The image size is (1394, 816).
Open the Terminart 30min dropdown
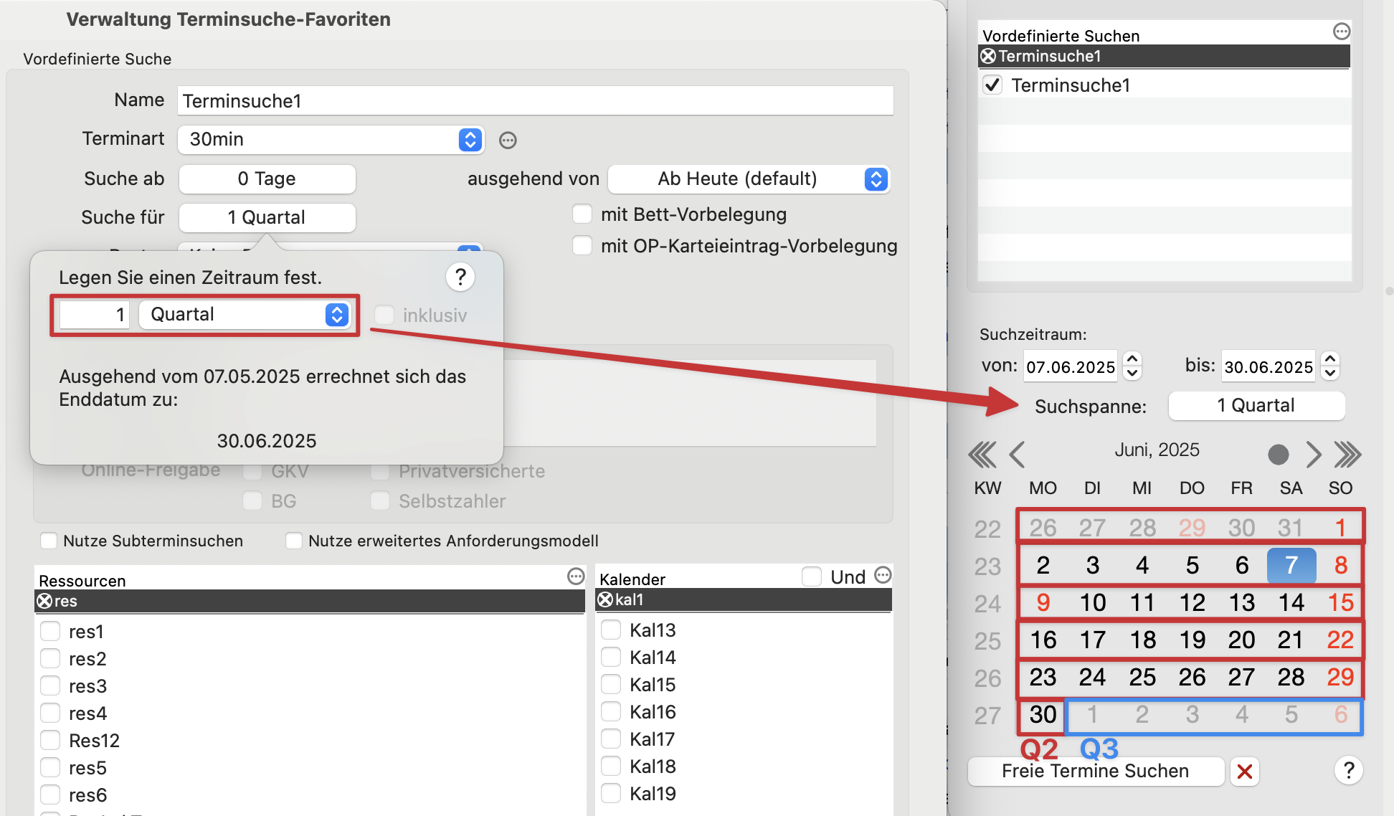click(x=331, y=139)
